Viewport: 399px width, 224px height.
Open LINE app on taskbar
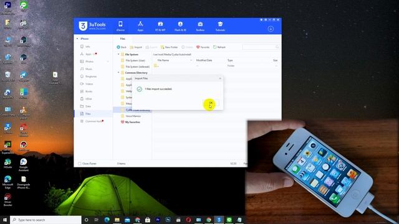pos(229,220)
